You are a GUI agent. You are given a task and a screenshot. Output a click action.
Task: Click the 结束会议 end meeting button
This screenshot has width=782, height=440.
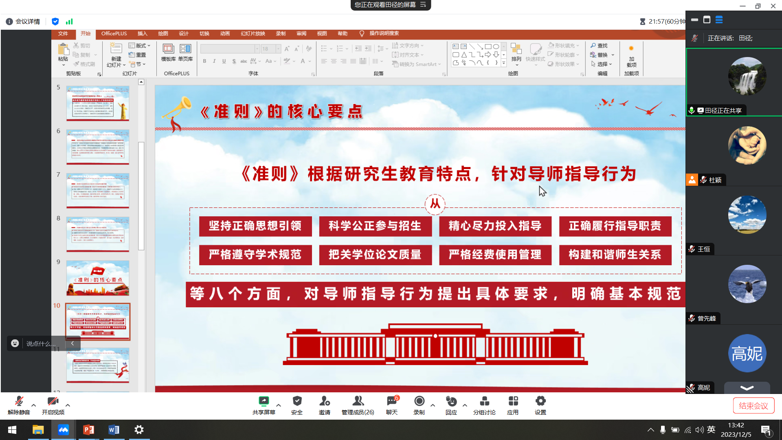[753, 406]
